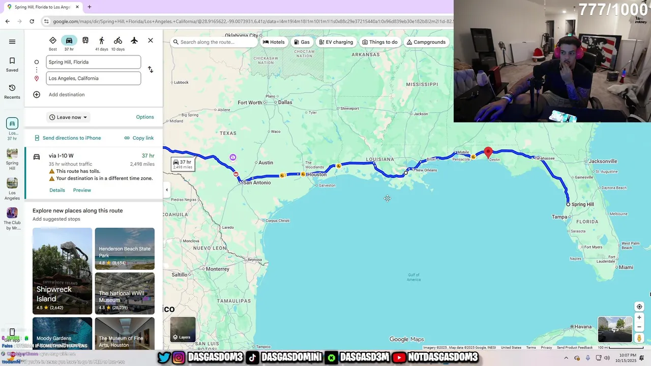This screenshot has height=366, width=651.
Task: Open the Spring Hill sidebar recent item
Action: click(12, 159)
